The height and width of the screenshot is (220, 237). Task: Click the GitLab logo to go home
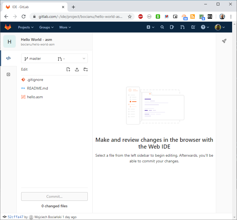click(x=8, y=27)
